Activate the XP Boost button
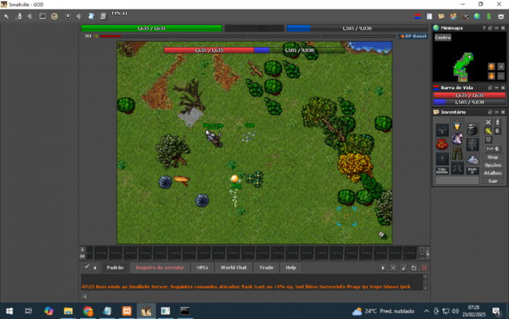This screenshot has height=319, width=509. pos(413,36)
